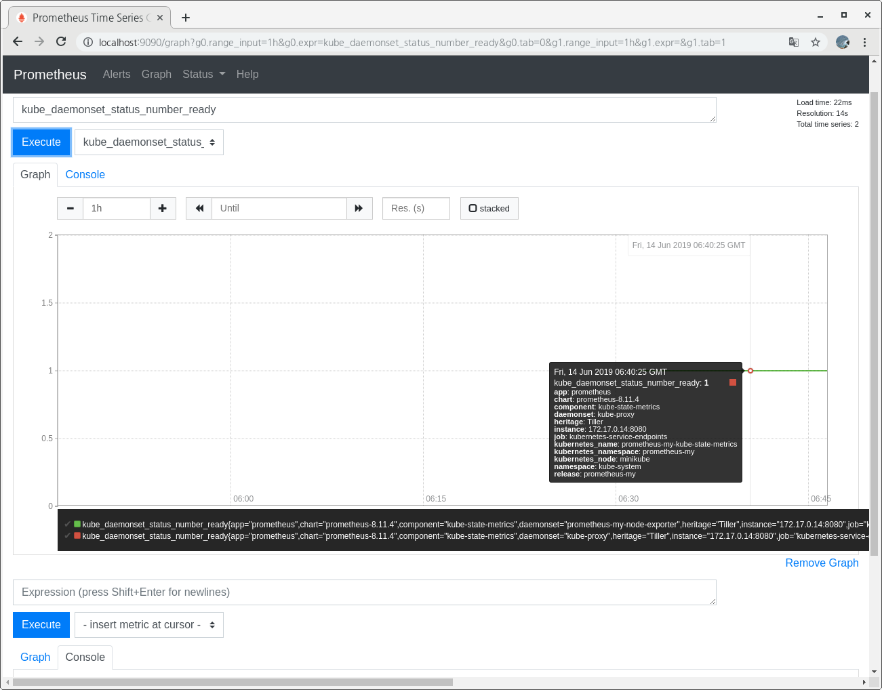Click the Total time series: 2 text
The height and width of the screenshot is (690, 882).
coord(828,125)
